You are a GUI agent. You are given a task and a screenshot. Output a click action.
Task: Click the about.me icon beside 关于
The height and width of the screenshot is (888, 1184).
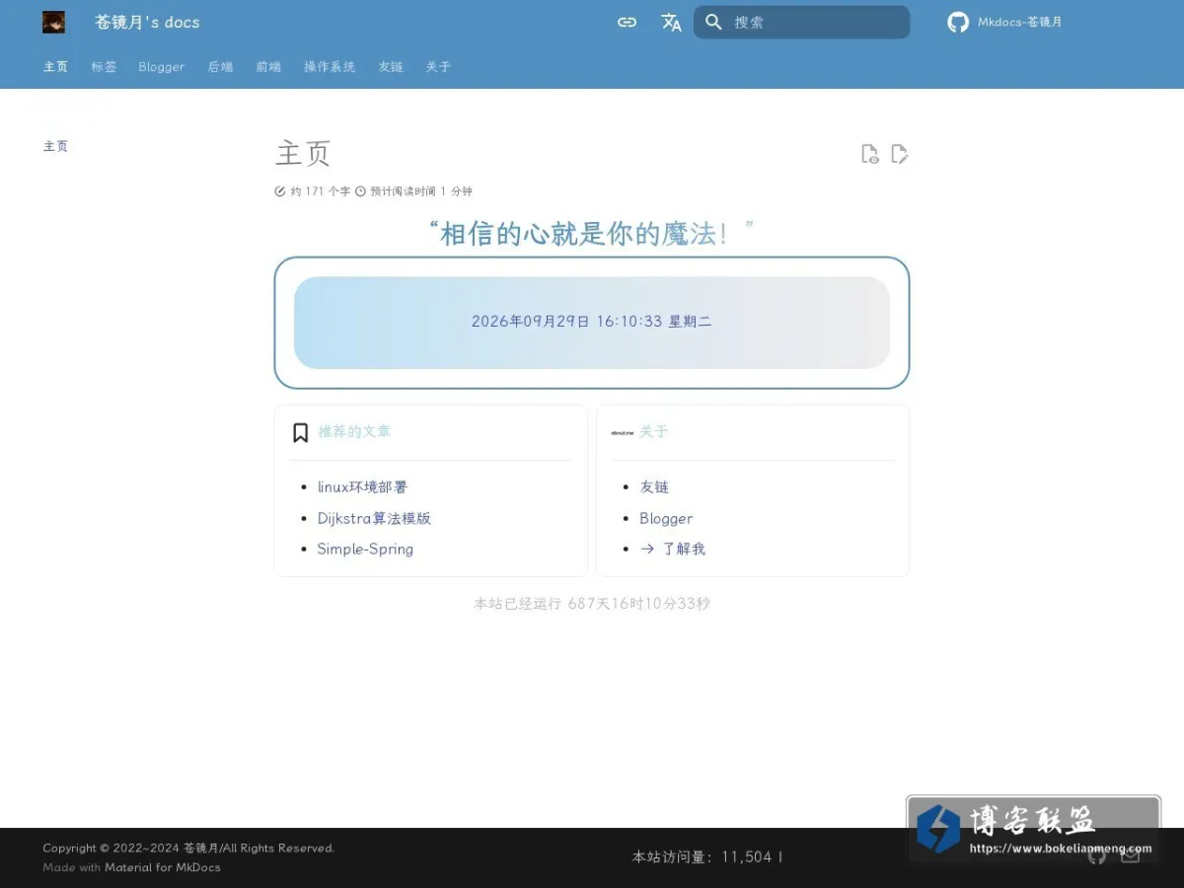point(622,432)
